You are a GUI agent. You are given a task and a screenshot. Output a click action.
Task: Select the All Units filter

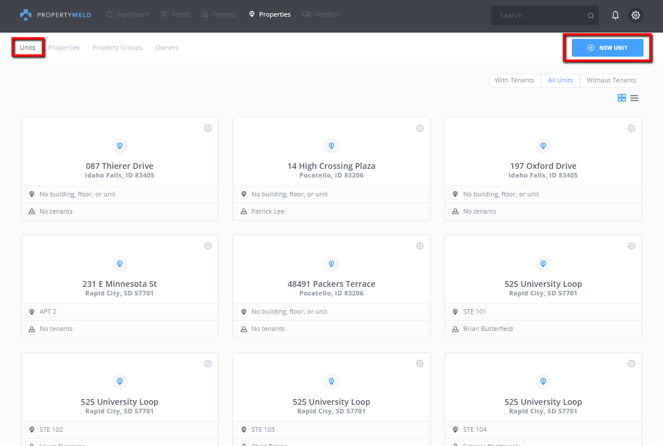560,80
